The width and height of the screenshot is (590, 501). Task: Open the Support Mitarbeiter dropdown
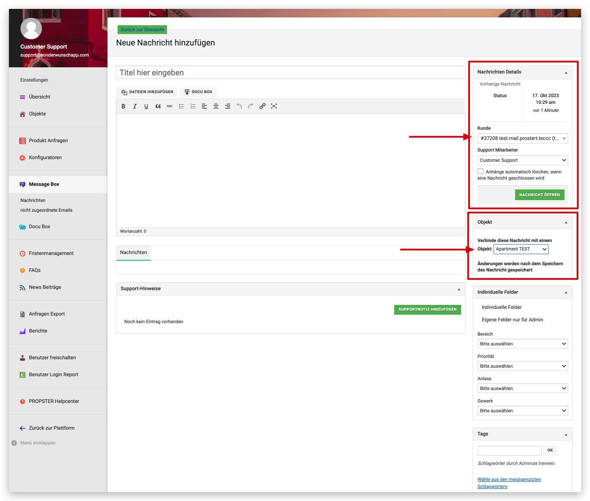coord(523,160)
